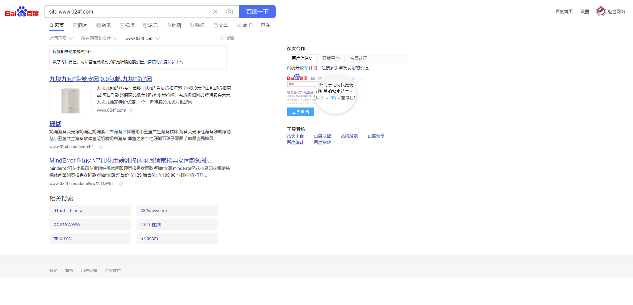
Task: Click the 百度一下 search button
Action: coord(257,12)
